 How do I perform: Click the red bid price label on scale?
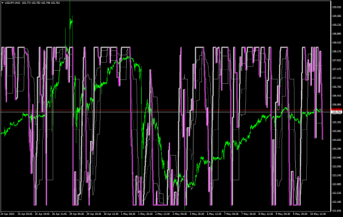coord(336,110)
